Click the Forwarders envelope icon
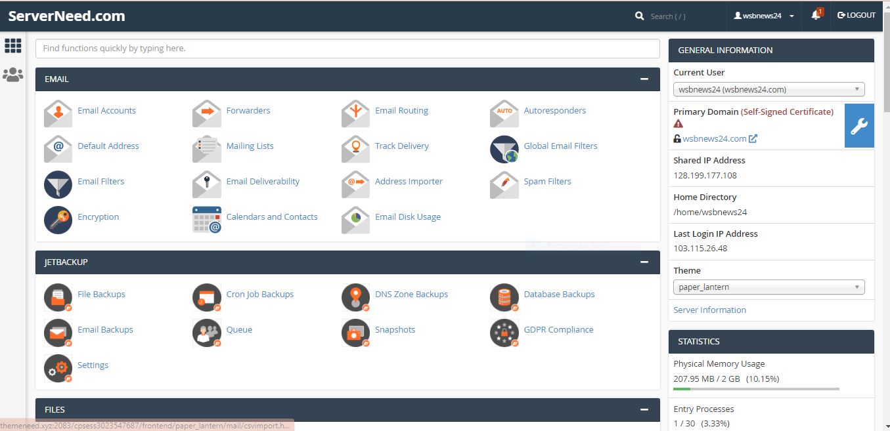Image resolution: width=890 pixels, height=431 pixels. [x=207, y=112]
